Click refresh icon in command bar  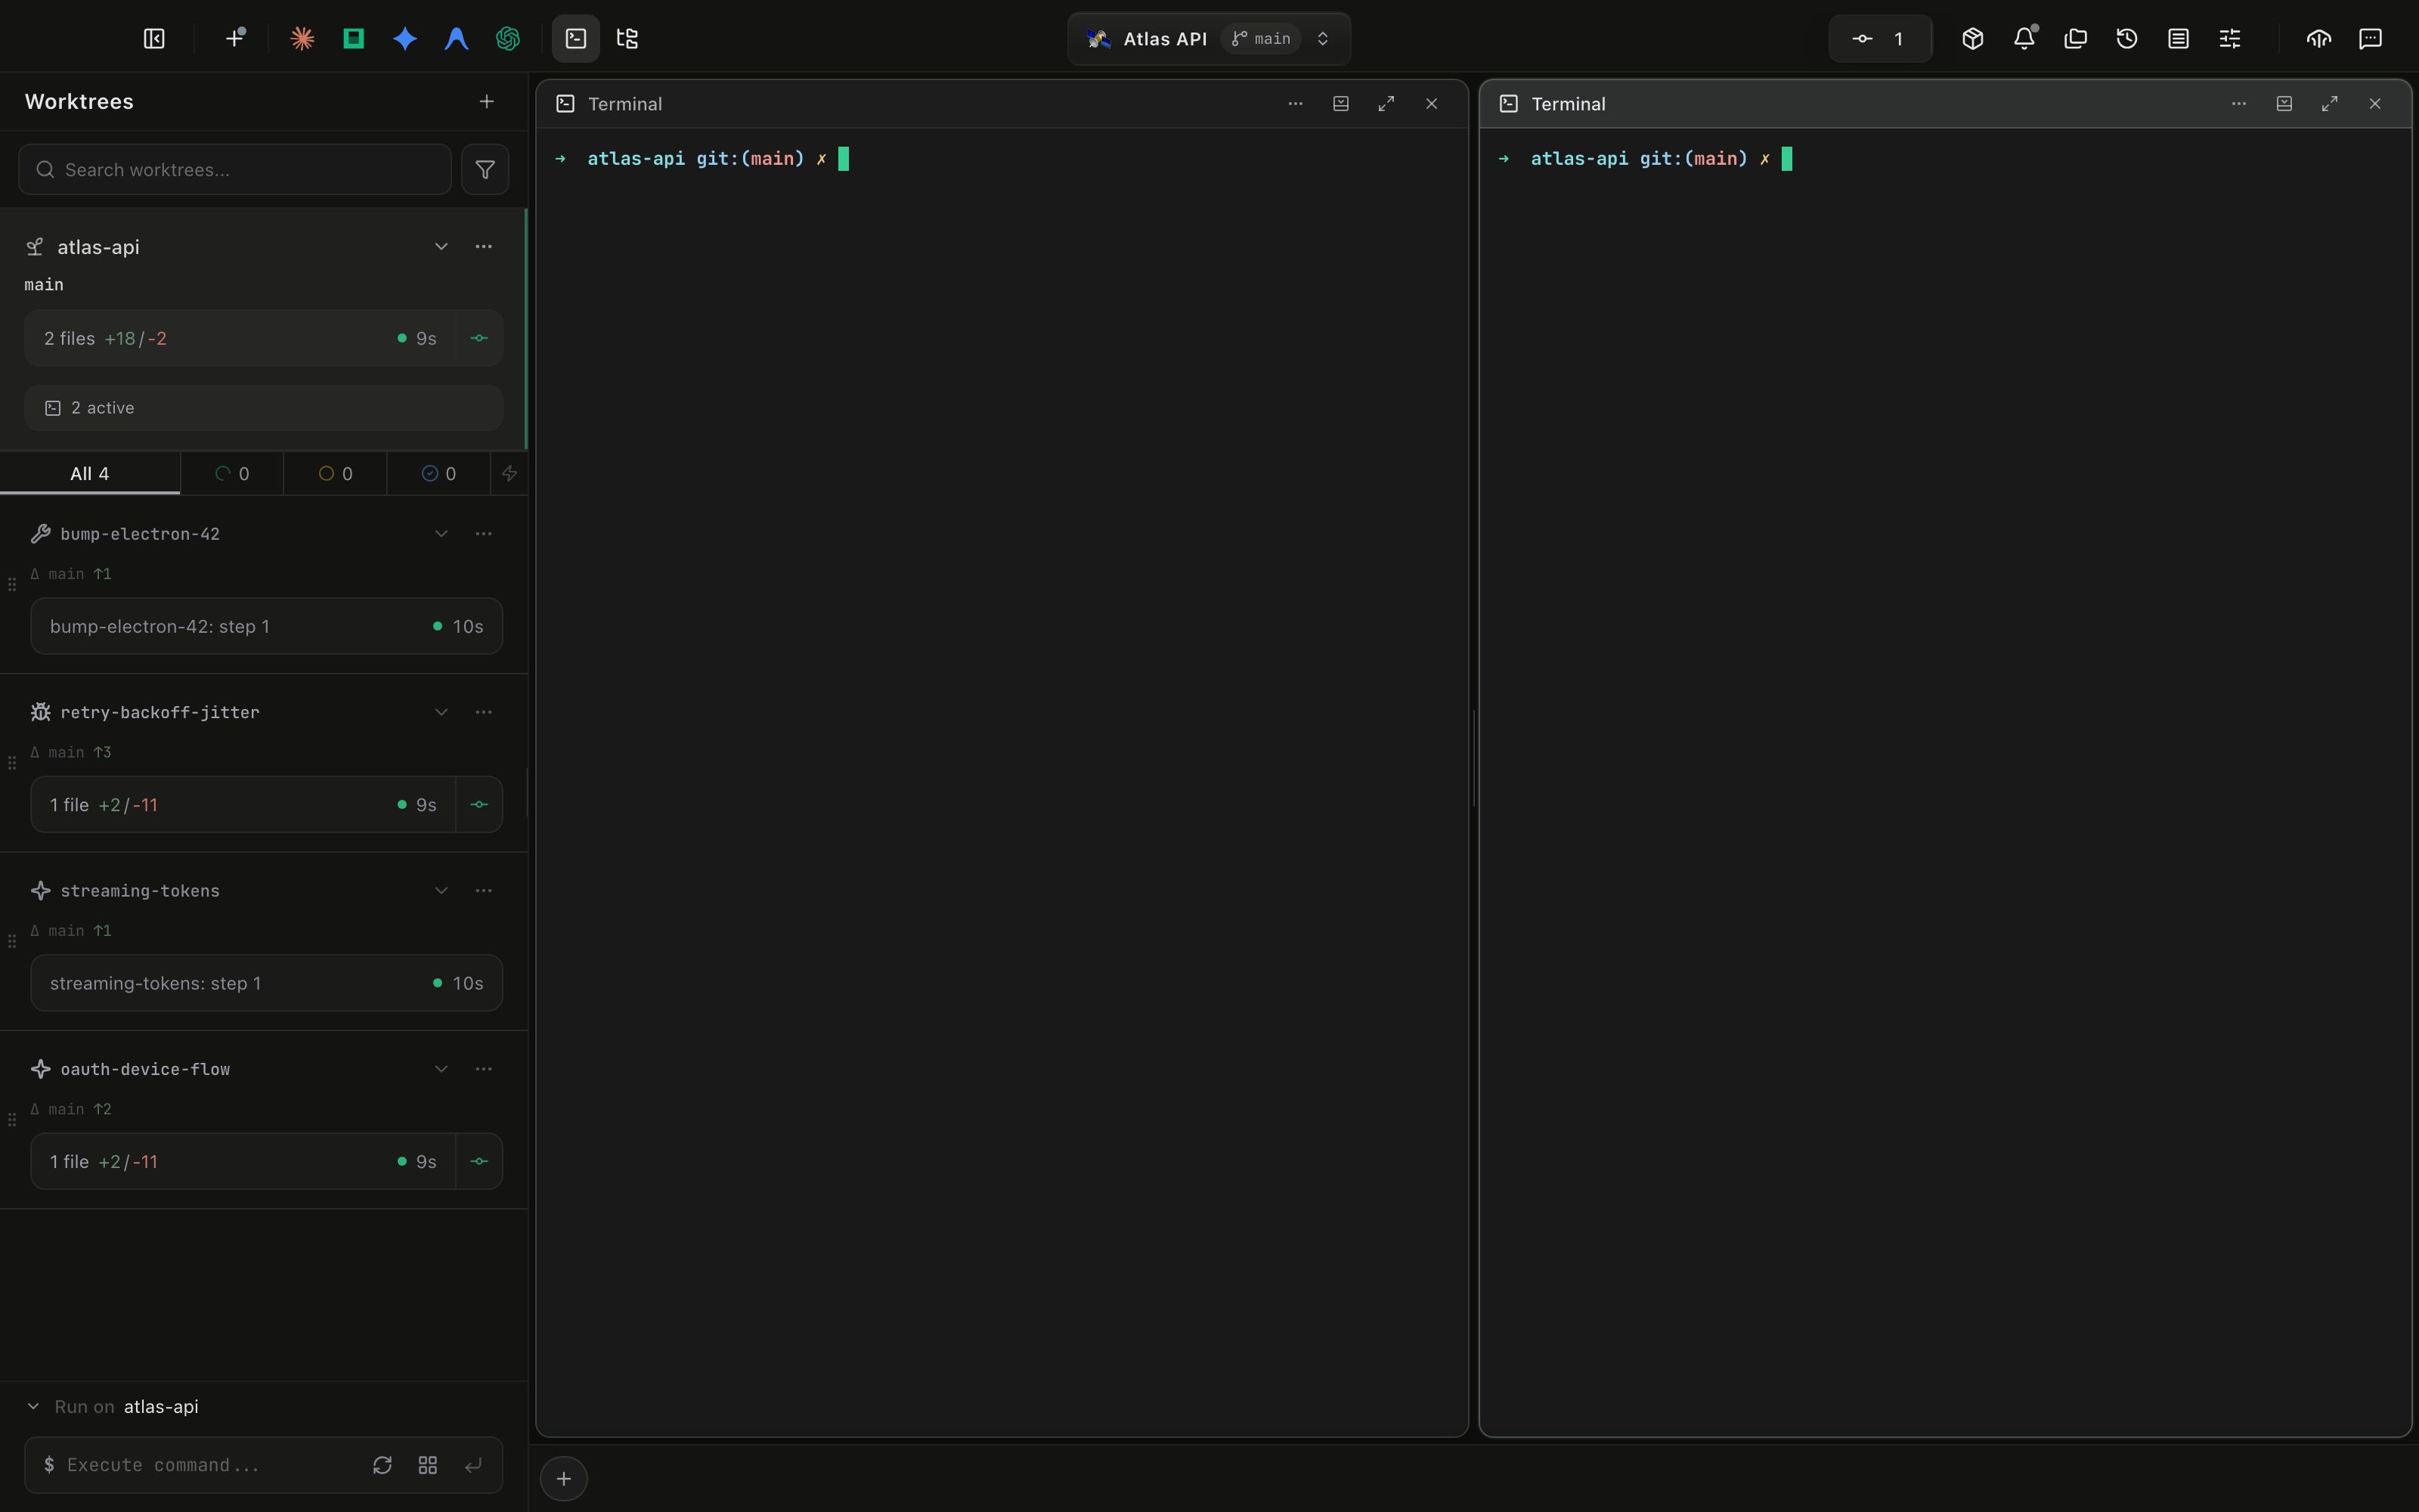[x=382, y=1465]
